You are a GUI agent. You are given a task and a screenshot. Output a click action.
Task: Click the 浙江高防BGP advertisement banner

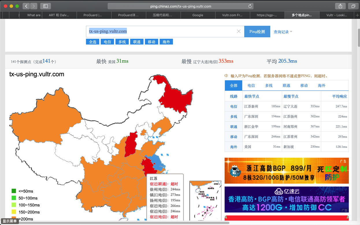tap(287, 171)
